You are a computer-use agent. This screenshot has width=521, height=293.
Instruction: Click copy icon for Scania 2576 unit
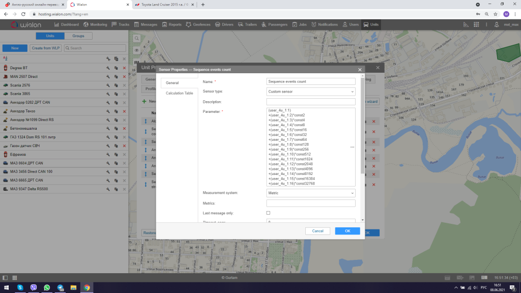point(116,85)
